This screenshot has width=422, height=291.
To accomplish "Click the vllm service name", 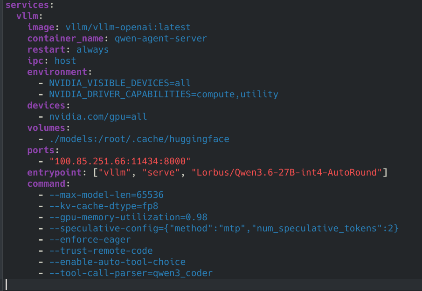I will pos(27,16).
